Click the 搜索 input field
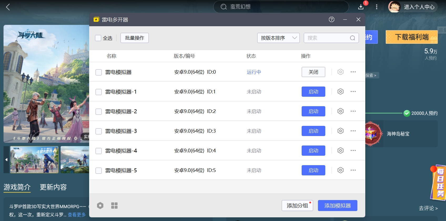Viewport: 446px width, 221px height. pyautogui.click(x=327, y=38)
